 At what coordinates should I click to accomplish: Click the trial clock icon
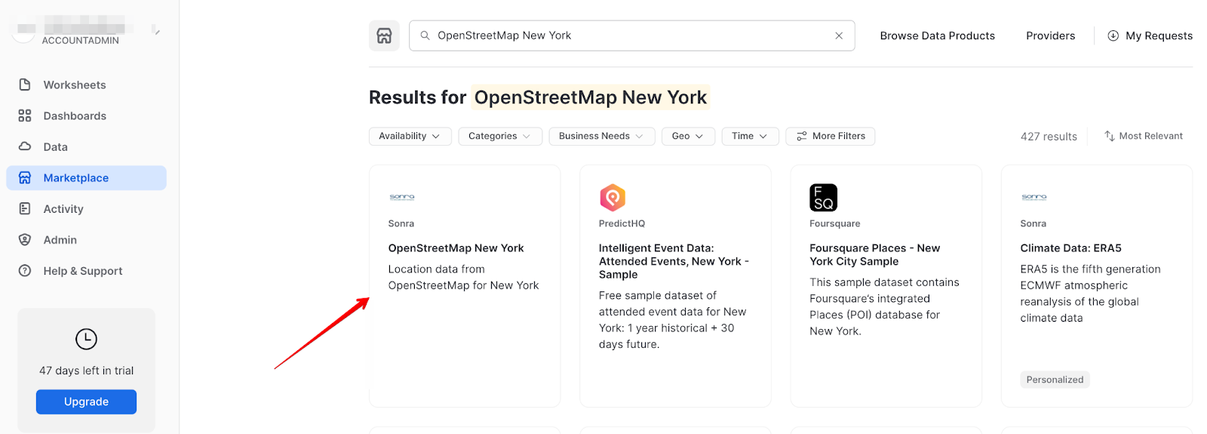tap(86, 339)
